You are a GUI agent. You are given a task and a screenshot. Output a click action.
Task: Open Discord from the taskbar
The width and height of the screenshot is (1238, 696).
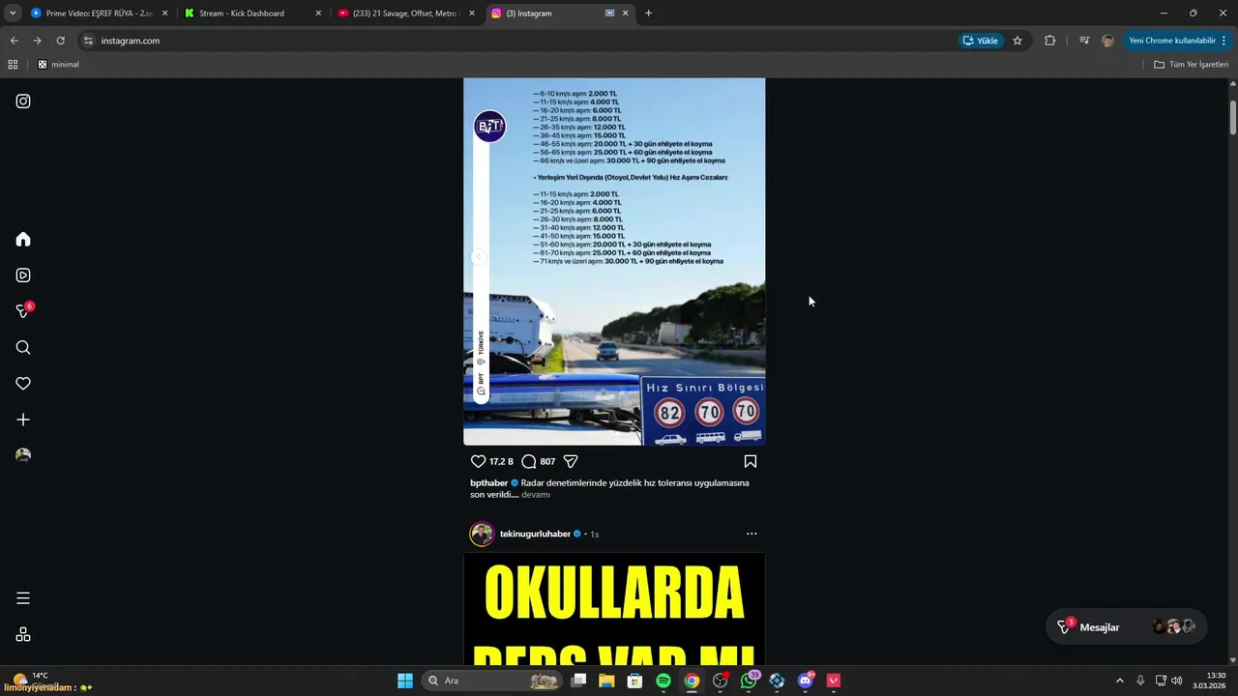point(807,681)
